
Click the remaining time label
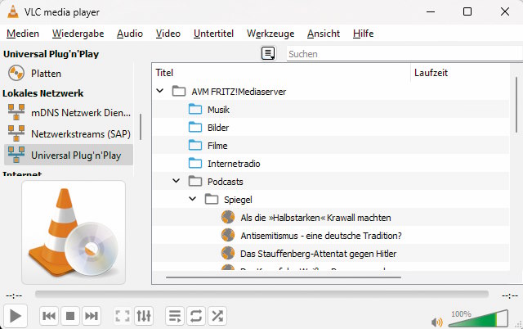point(510,296)
